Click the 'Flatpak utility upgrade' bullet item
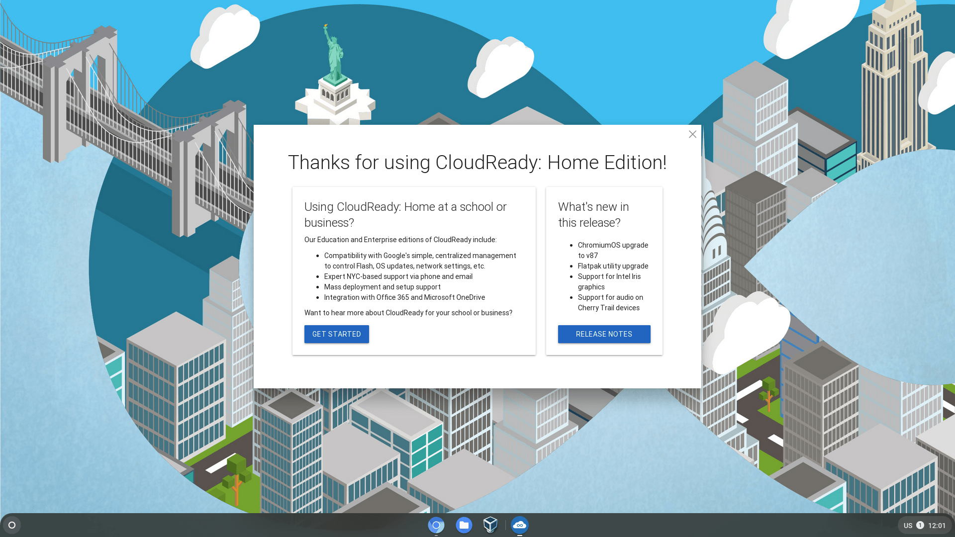Viewport: 955px width, 537px height. click(613, 266)
